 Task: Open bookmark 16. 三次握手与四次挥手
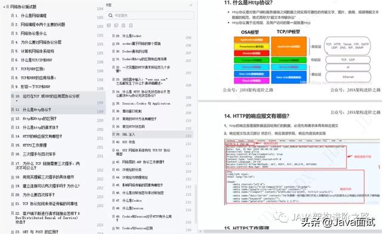pos(35,154)
